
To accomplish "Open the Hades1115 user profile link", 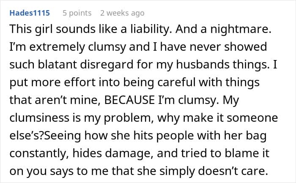I will click(30, 13).
